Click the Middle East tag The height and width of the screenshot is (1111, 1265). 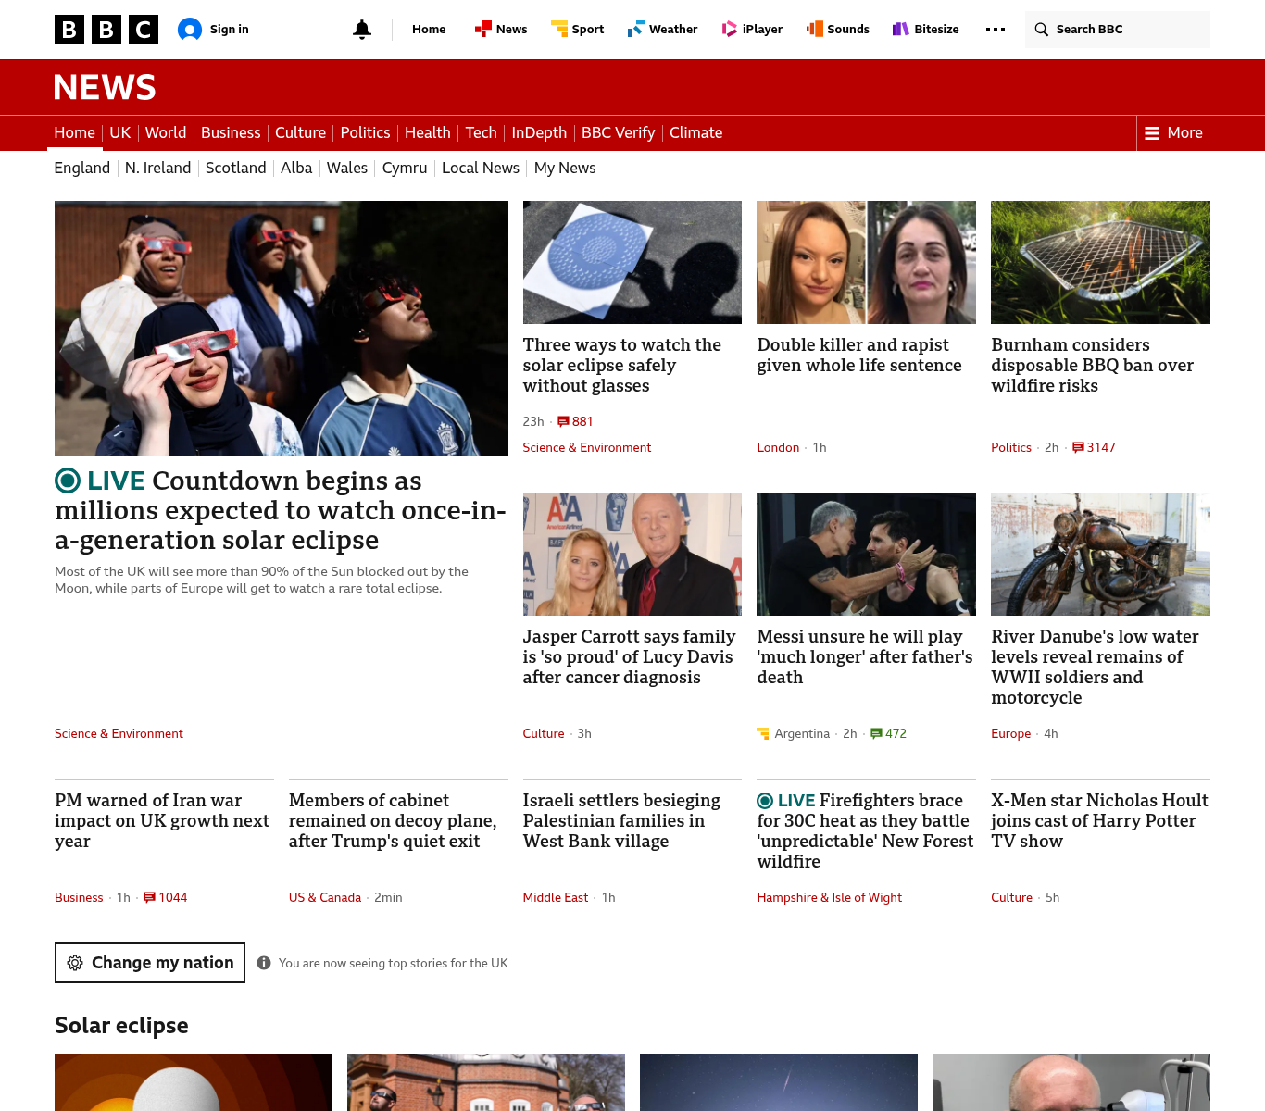point(556,897)
